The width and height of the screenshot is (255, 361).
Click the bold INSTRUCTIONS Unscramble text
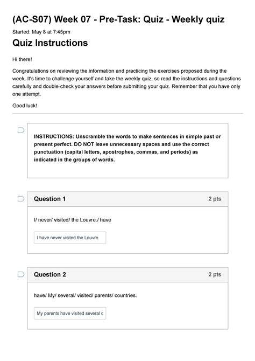pyautogui.click(x=127, y=148)
